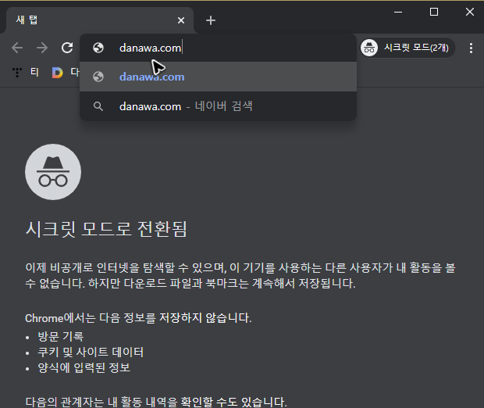484x408 pixels.
Task: Click the back navigation arrow
Action: tap(17, 48)
